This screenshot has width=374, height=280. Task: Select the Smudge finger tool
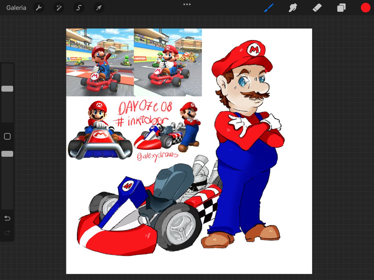click(293, 8)
